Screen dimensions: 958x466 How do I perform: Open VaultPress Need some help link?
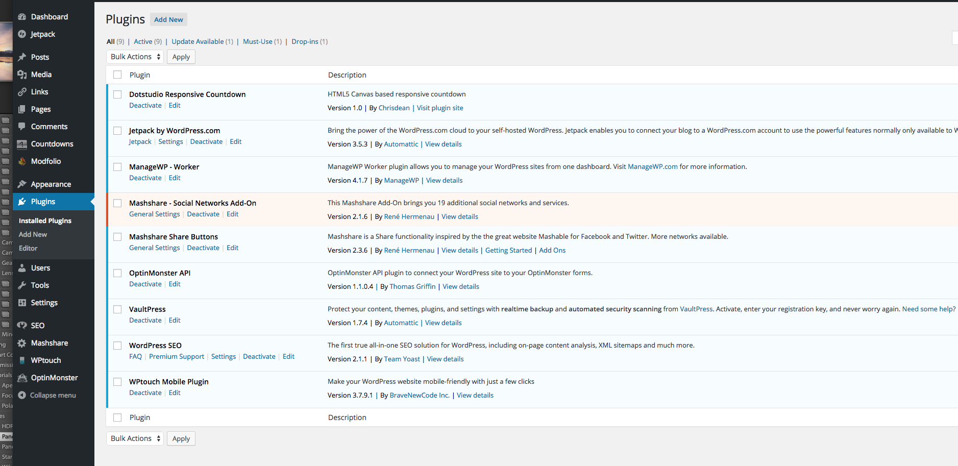tap(928, 309)
